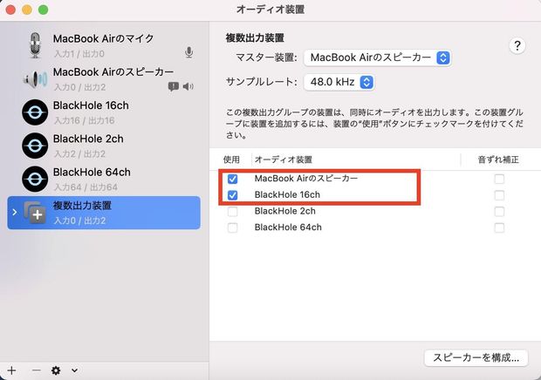The image size is (541, 380).
Task: Select BlackHole 16ch in the sidebar
Action: pyautogui.click(x=104, y=112)
